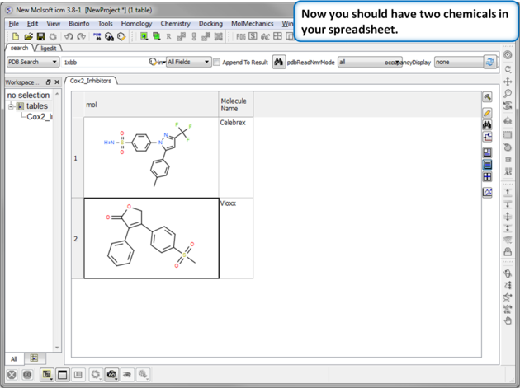Click the blue refresh icon next to occupancyDisplay
Screen dimensions: 520x388
489,62
